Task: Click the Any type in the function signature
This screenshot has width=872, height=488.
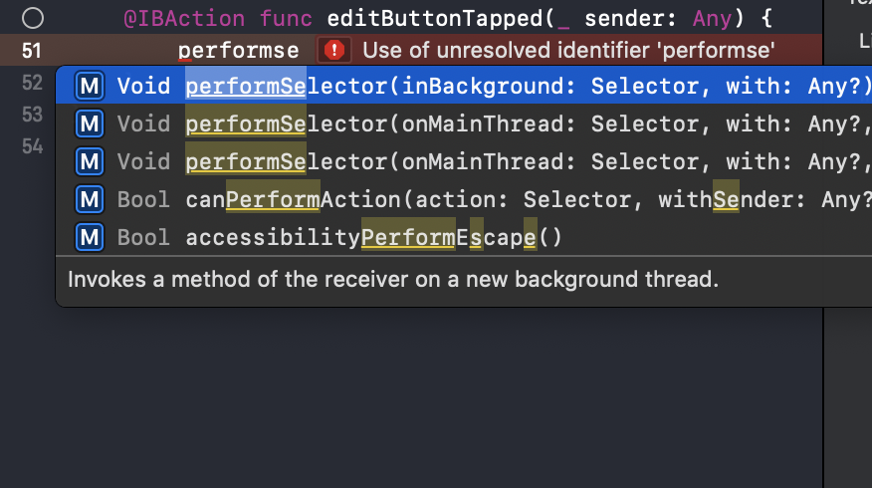Action: 712,20
